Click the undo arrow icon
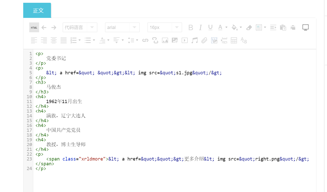327x192 pixels. [x=44, y=27]
